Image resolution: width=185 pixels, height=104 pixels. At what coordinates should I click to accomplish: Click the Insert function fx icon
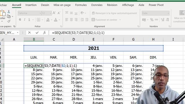point(44,33)
